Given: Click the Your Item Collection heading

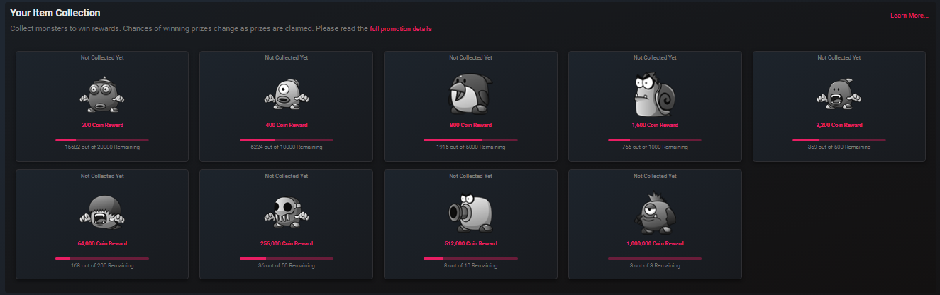Looking at the screenshot, I should [x=55, y=13].
